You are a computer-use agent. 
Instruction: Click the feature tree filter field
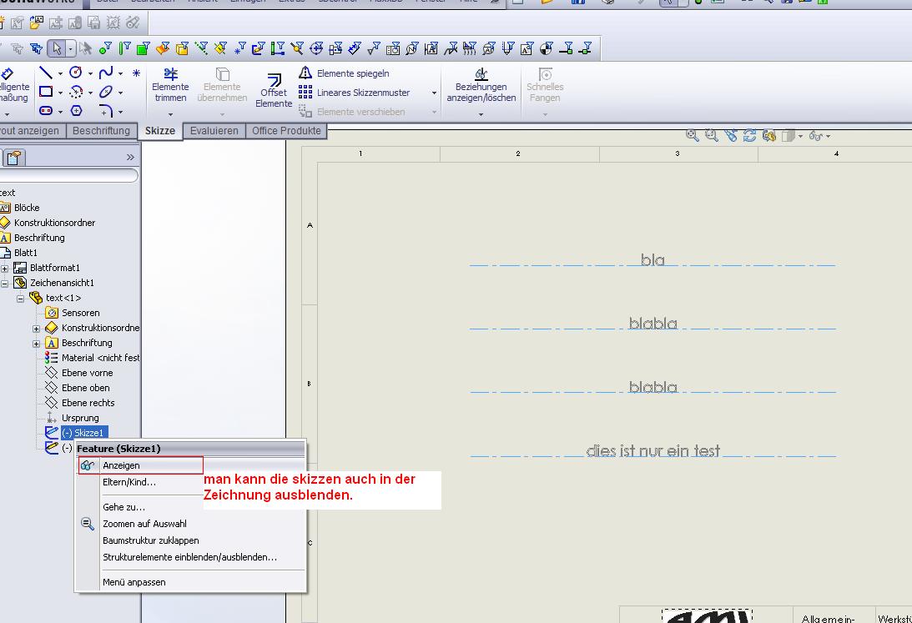(x=68, y=175)
